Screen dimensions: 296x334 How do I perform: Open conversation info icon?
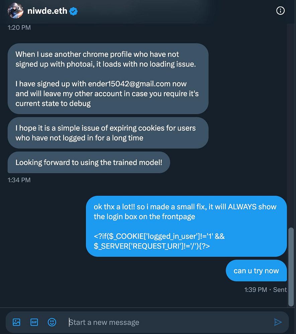tap(280, 10)
